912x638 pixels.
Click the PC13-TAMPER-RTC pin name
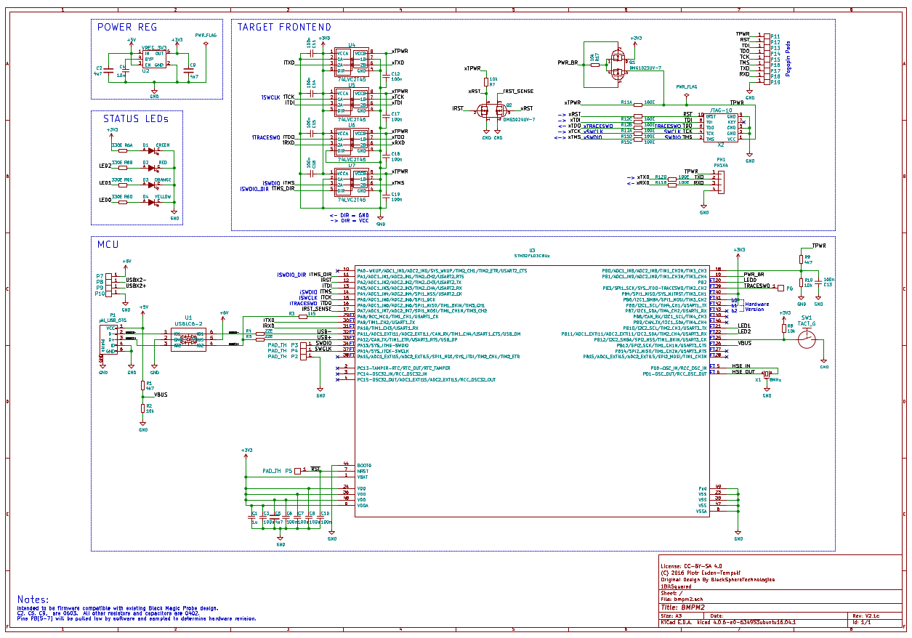click(403, 368)
